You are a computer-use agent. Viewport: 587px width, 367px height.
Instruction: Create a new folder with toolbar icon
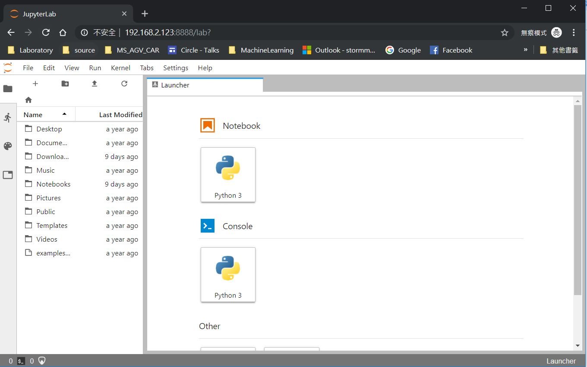(x=65, y=84)
